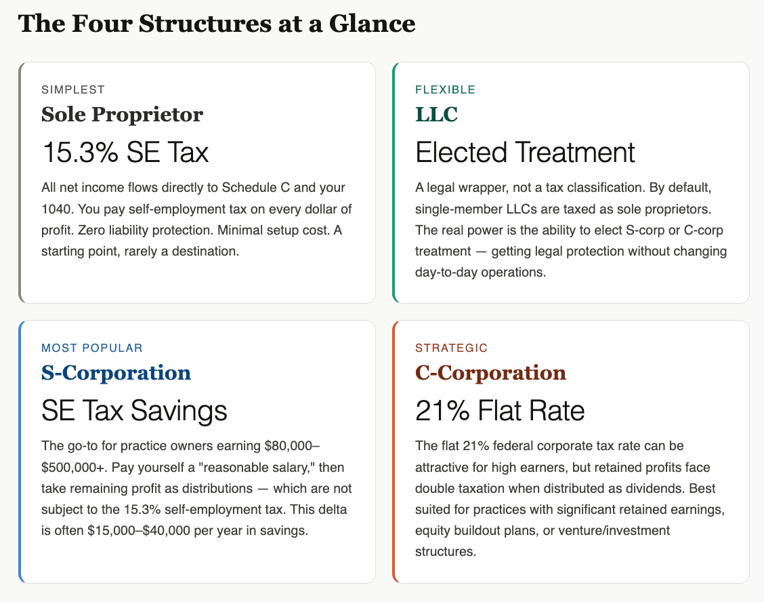Click the S-Corporation reasonable salary description

[196, 488]
